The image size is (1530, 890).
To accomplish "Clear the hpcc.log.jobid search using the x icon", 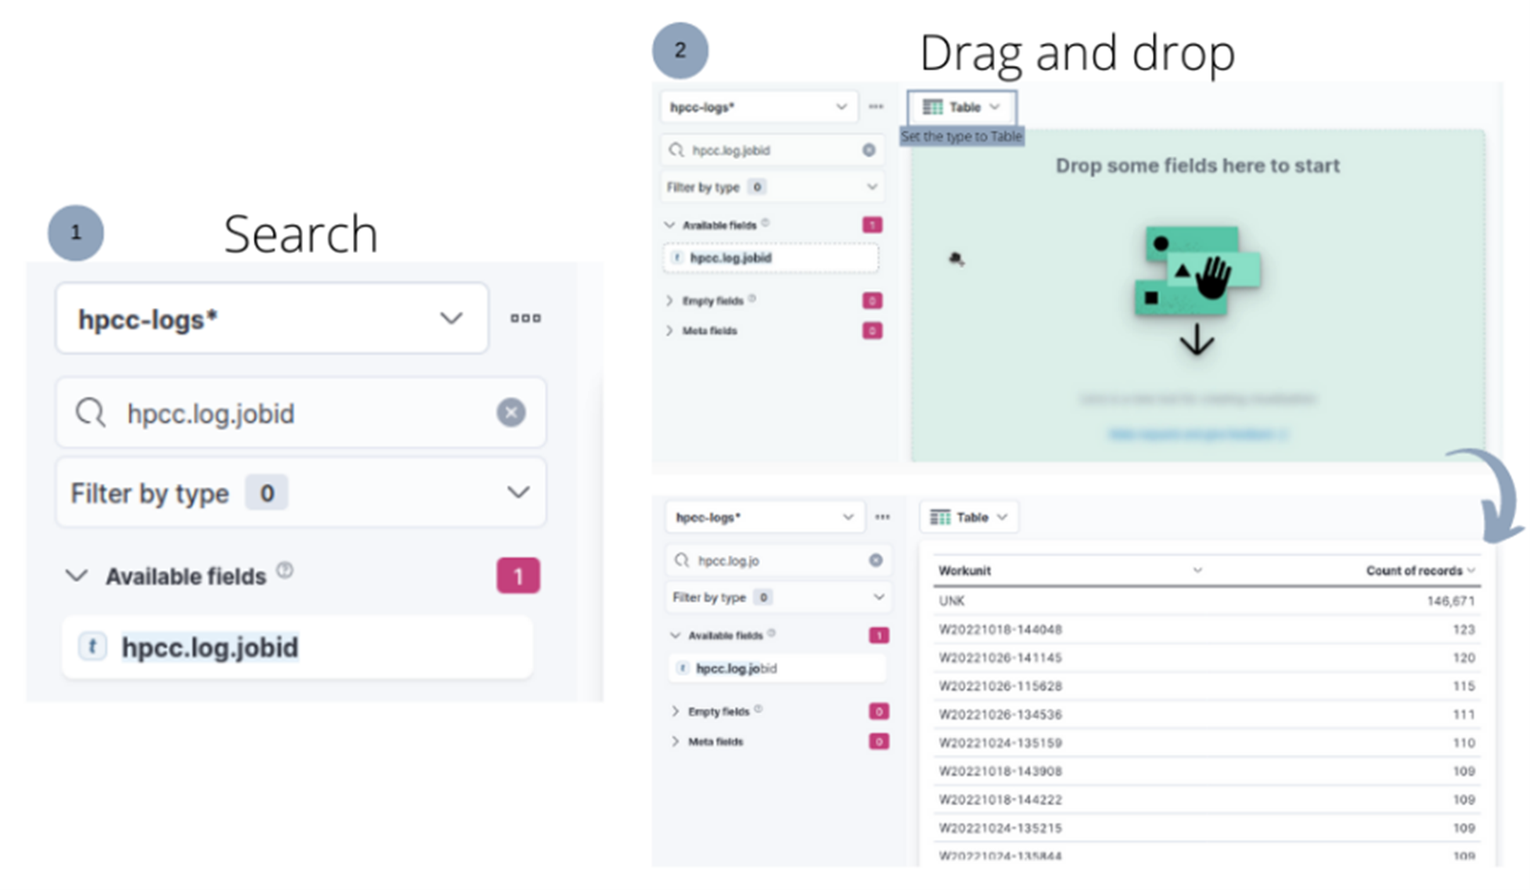I will (510, 413).
